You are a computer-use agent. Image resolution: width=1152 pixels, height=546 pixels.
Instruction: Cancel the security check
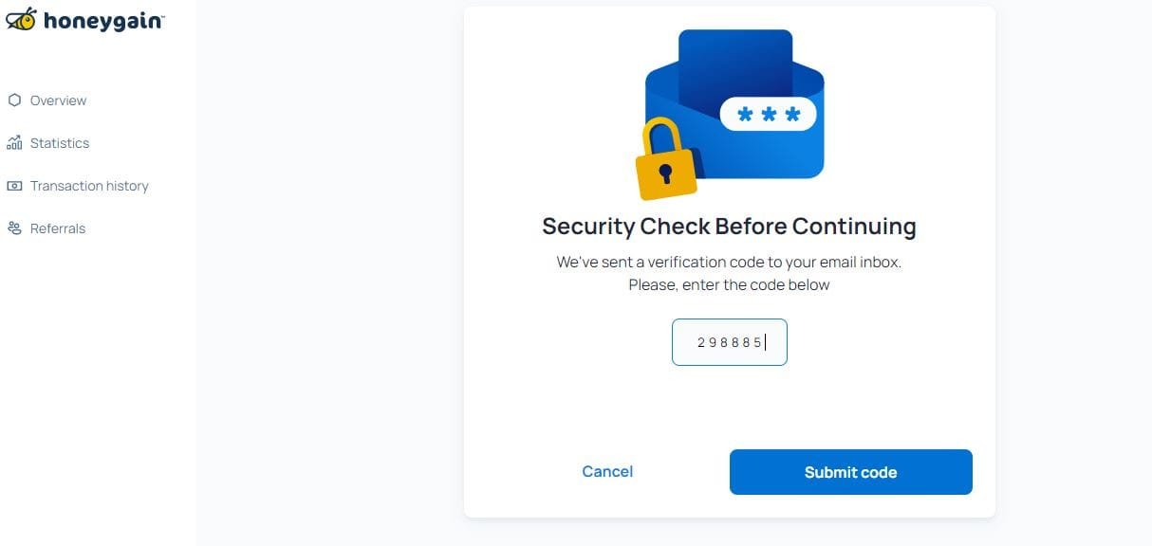pos(607,472)
